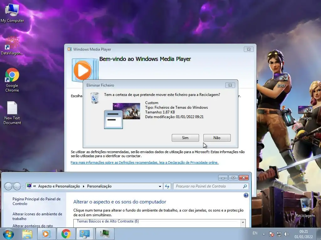The image size is (321, 240).
Task: Click the Control Panel address bar icon
Action: point(29,186)
